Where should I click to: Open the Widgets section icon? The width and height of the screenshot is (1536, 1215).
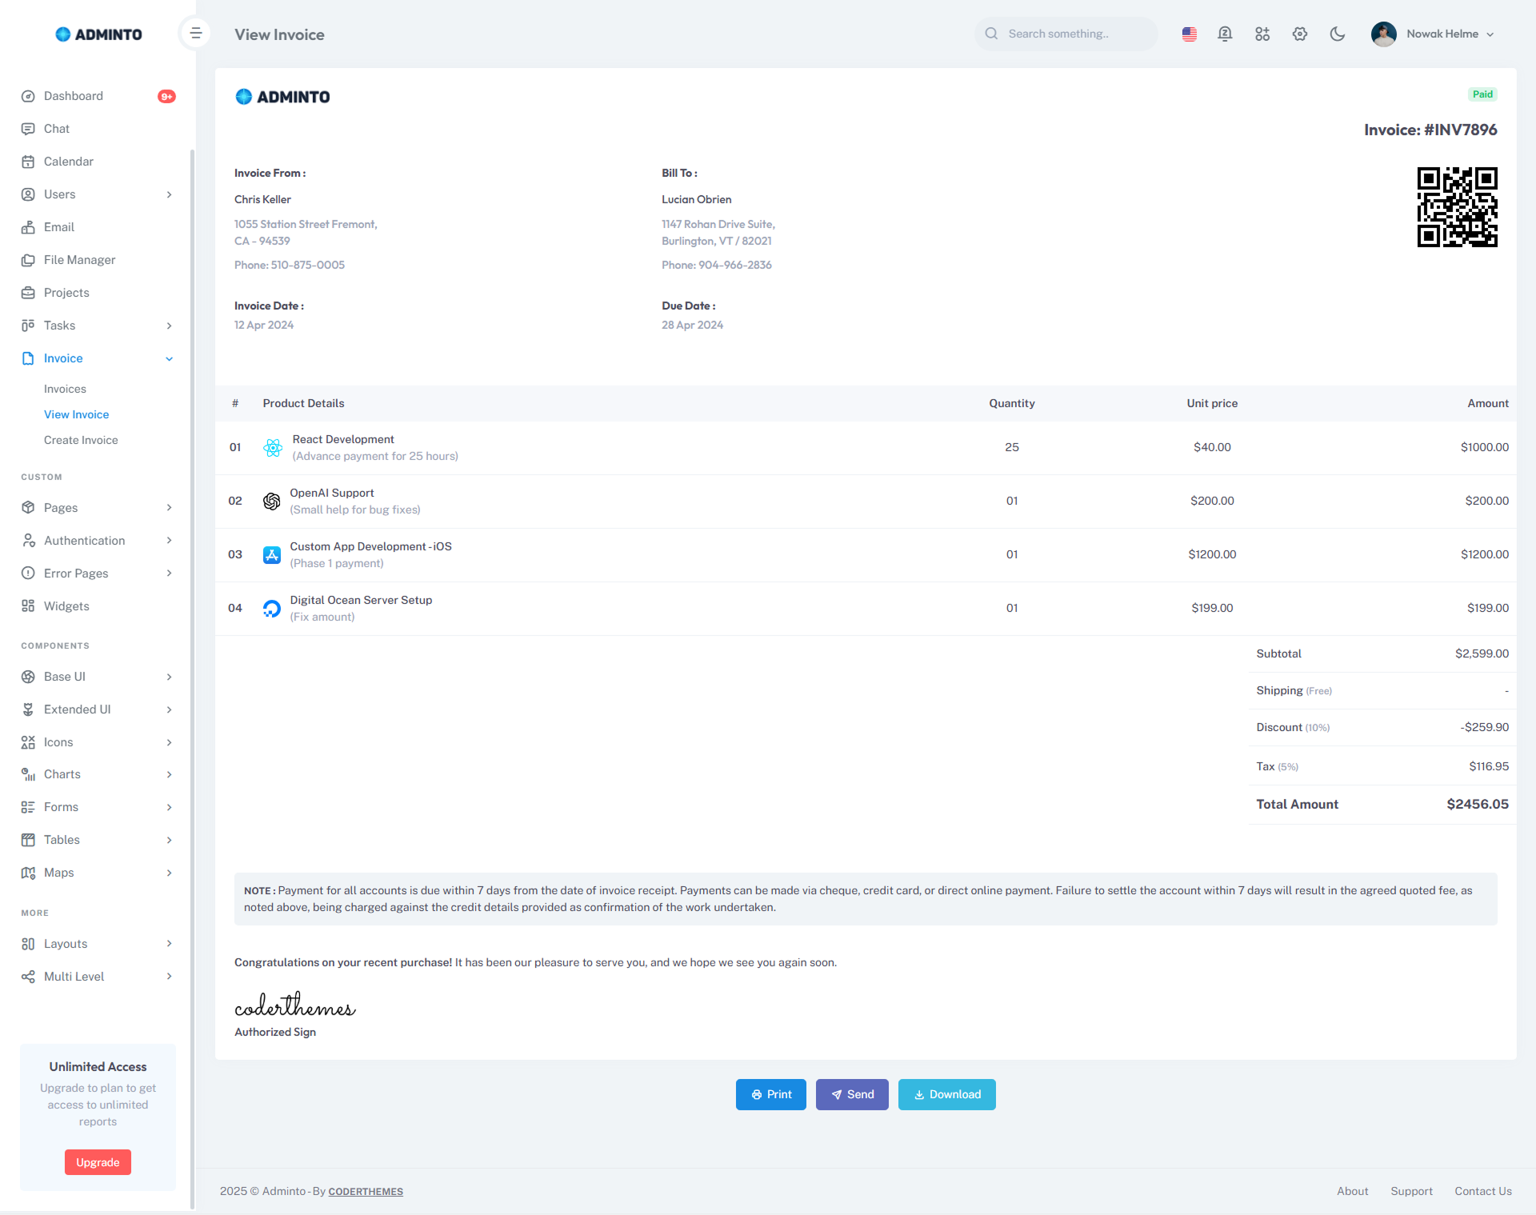point(29,606)
